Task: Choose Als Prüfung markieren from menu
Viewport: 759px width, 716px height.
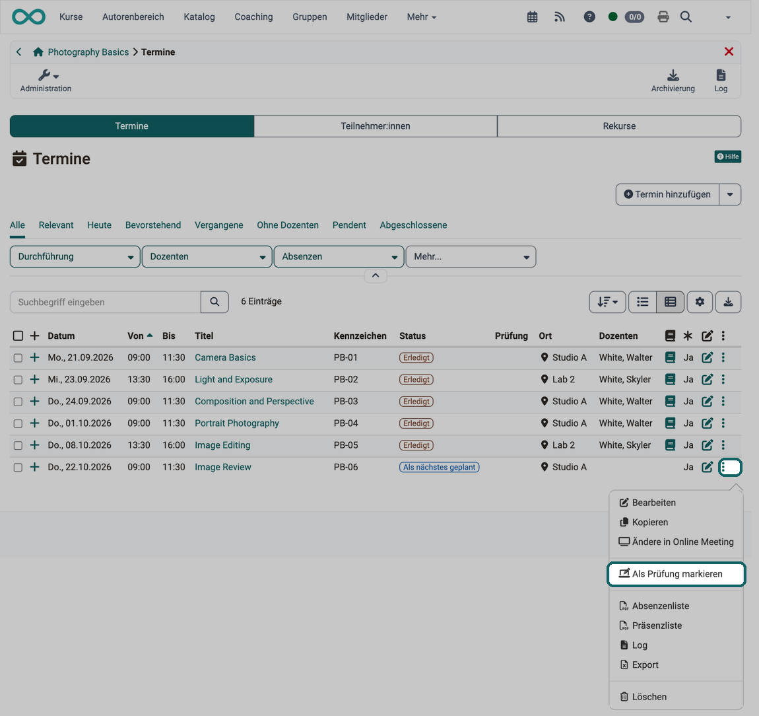Action: point(676,574)
